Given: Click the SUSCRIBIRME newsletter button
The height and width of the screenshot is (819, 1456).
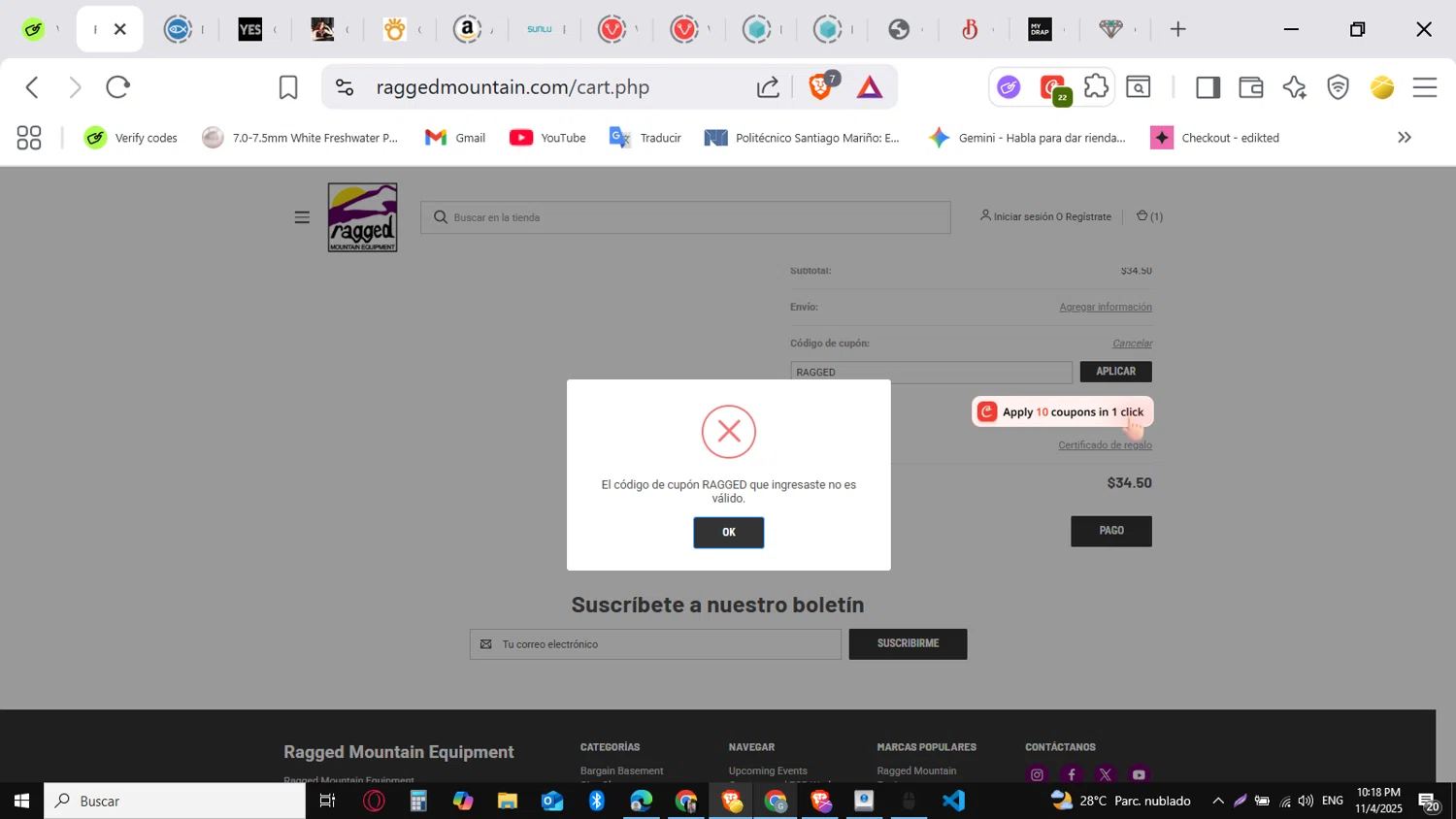Looking at the screenshot, I should coord(908,643).
